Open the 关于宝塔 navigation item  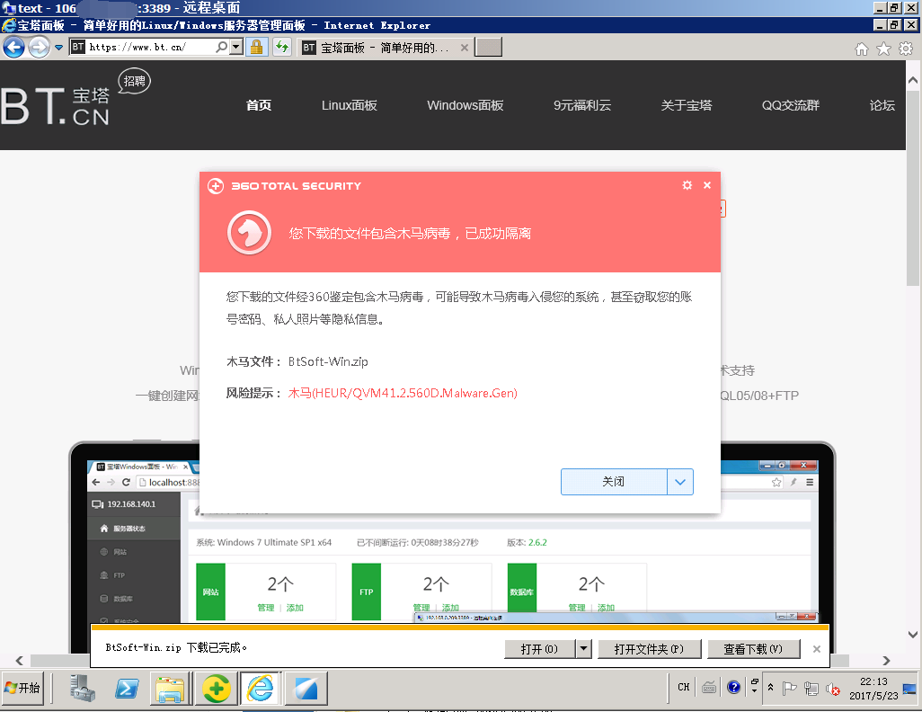pos(687,105)
